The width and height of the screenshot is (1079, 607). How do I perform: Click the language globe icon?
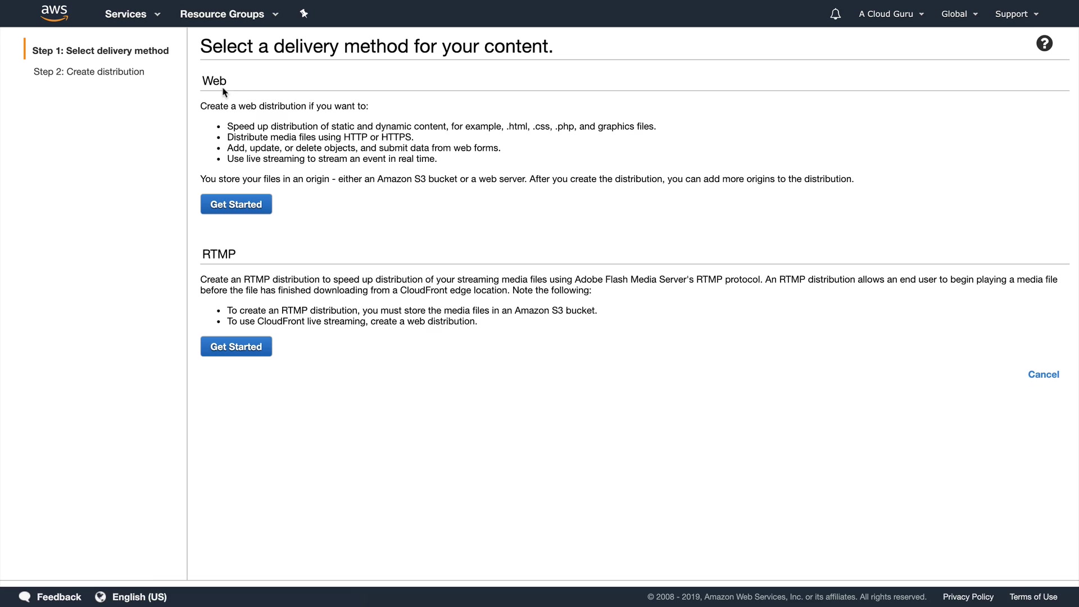(x=101, y=597)
